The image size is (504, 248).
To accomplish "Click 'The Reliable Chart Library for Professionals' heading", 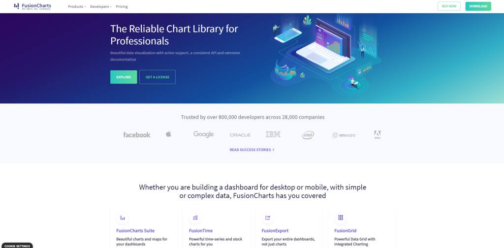I will tap(174, 35).
